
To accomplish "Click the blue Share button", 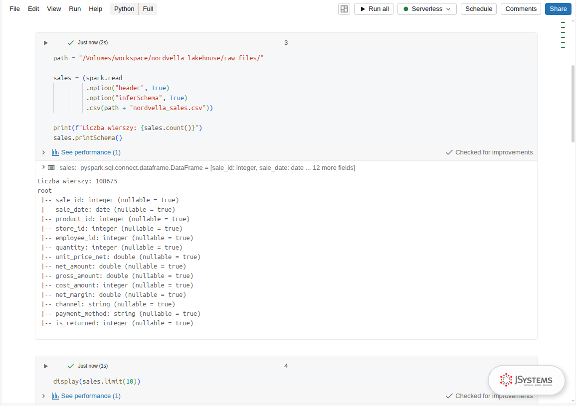I will pos(558,9).
